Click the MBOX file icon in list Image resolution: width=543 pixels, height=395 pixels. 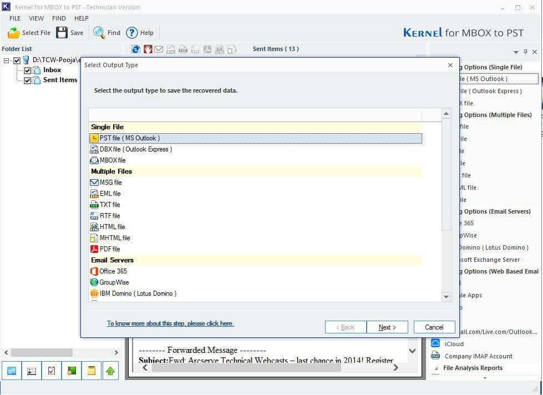click(94, 160)
